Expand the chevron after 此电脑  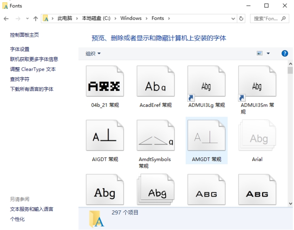pyautogui.click(x=77, y=18)
